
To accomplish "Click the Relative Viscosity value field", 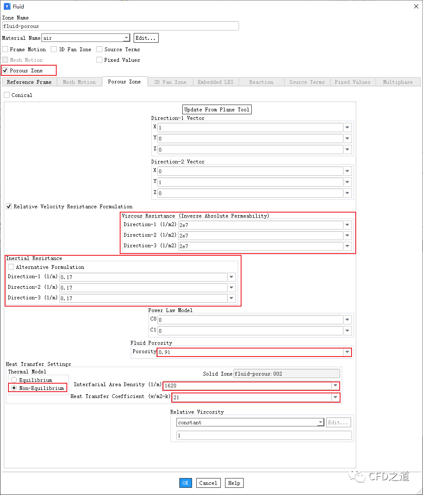I will (264, 435).
